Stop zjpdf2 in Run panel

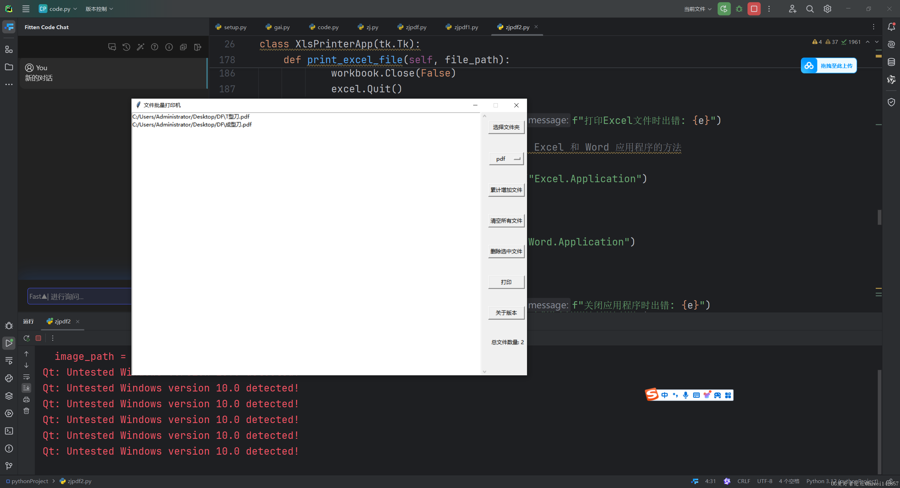38,338
